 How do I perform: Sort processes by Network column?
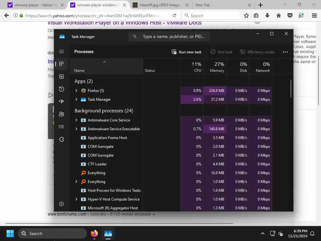tap(261, 67)
